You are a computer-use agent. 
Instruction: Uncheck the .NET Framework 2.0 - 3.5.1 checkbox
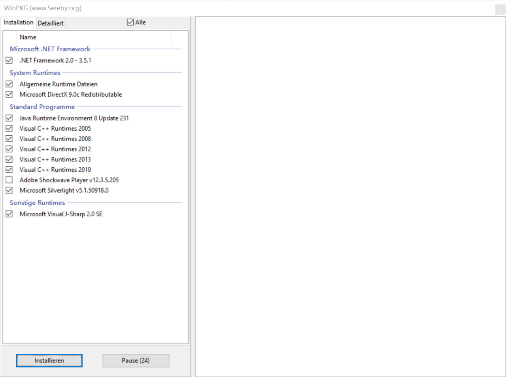(x=9, y=60)
